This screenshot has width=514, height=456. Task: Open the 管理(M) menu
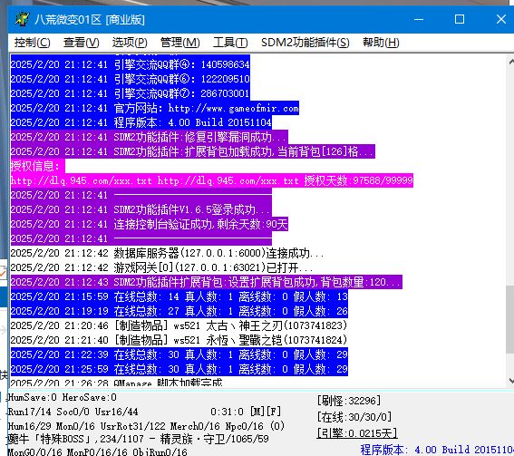pyautogui.click(x=180, y=43)
